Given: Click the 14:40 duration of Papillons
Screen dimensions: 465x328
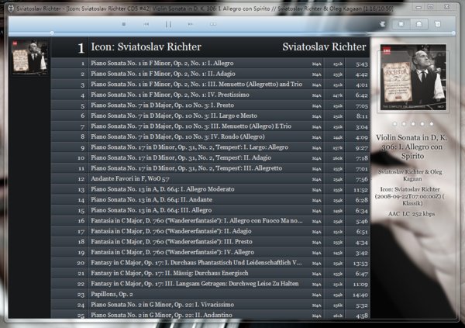Looking at the screenshot, I should (x=360, y=295).
